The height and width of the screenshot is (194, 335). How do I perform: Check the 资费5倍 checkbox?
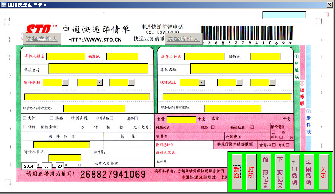click(274, 145)
